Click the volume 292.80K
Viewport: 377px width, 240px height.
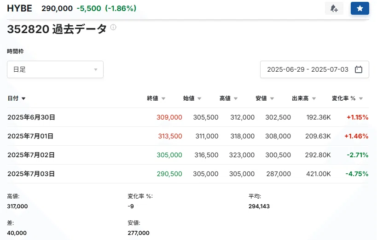pyautogui.click(x=318, y=155)
